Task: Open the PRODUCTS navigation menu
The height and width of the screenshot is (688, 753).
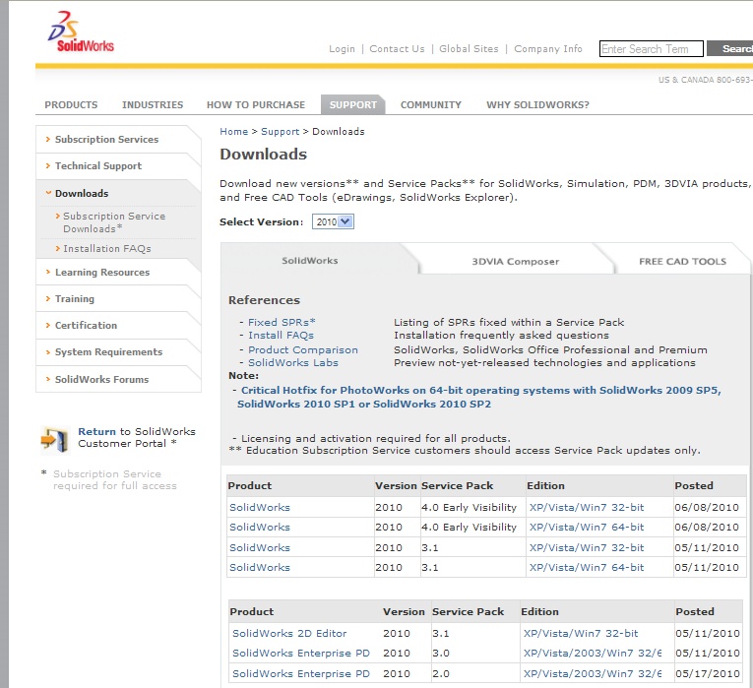Action: (x=71, y=104)
